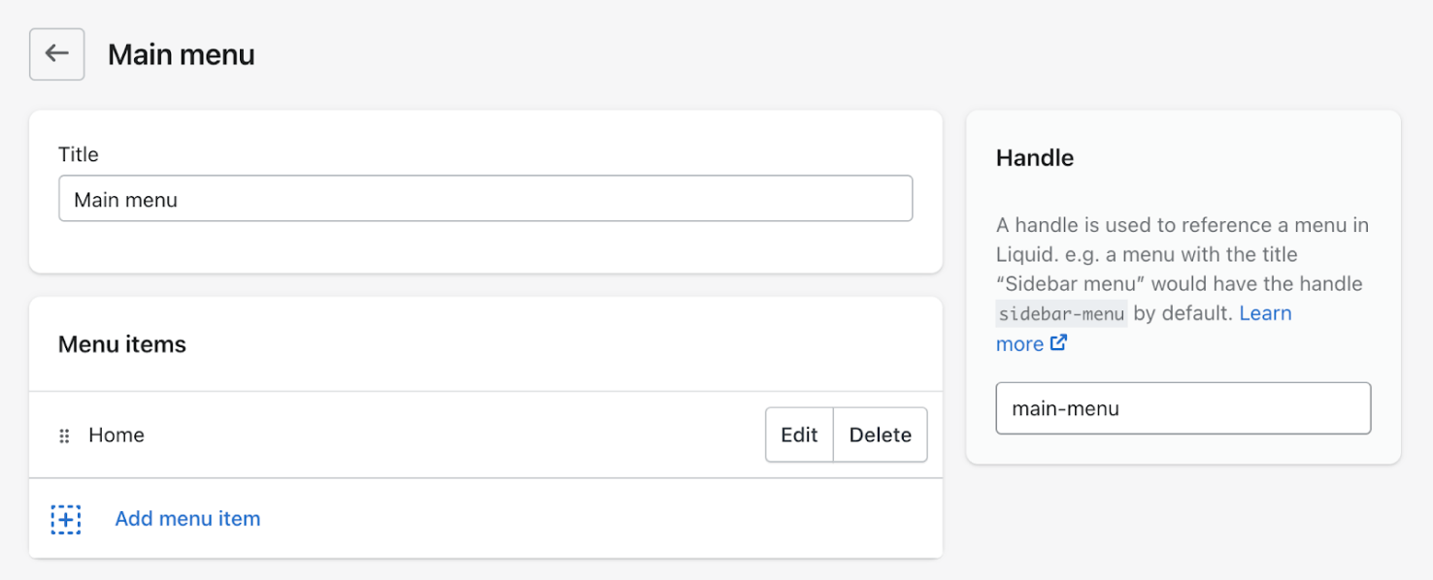Select the text Main menu in the Title box

click(x=125, y=199)
